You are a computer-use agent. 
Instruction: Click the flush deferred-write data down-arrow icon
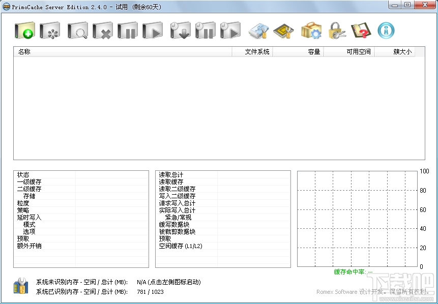click(x=181, y=30)
